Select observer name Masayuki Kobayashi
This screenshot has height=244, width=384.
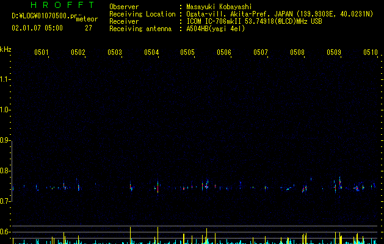click(x=219, y=7)
